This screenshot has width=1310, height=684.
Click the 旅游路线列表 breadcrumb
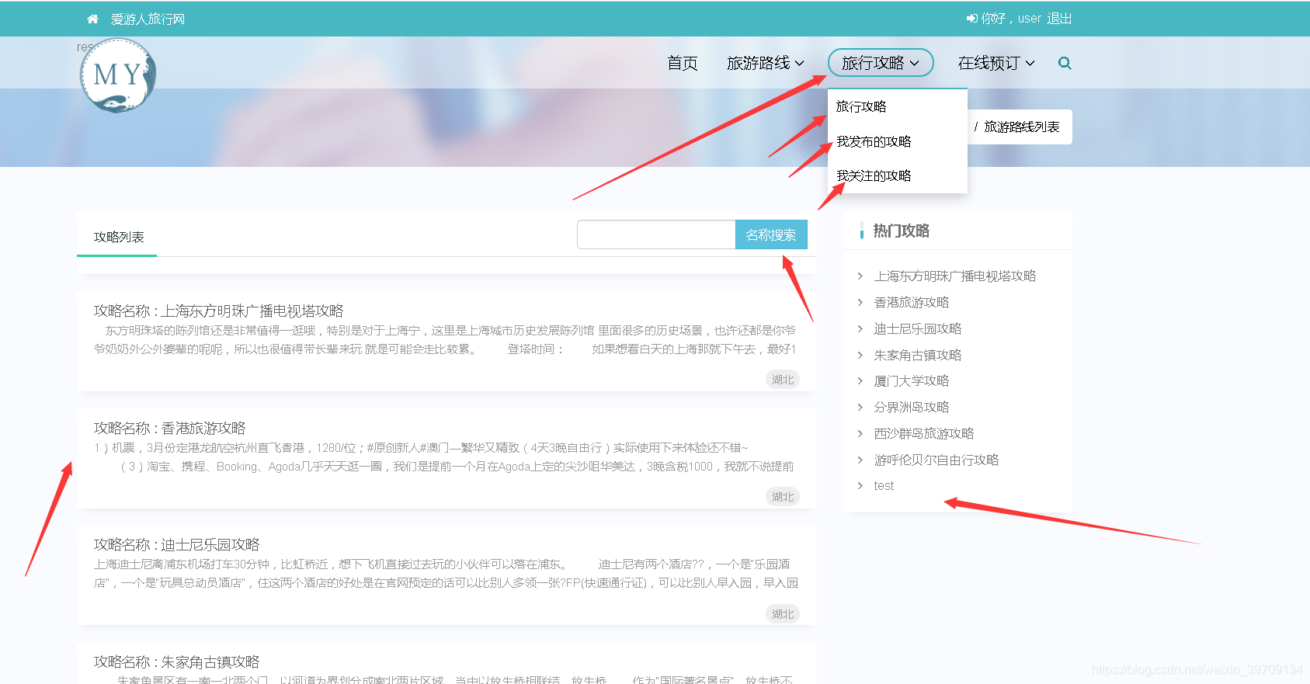1021,127
